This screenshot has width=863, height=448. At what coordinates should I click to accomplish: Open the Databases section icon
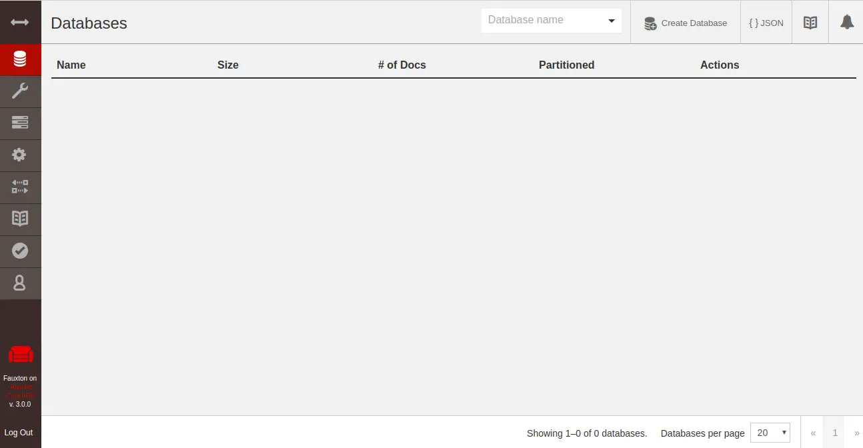[x=20, y=59]
